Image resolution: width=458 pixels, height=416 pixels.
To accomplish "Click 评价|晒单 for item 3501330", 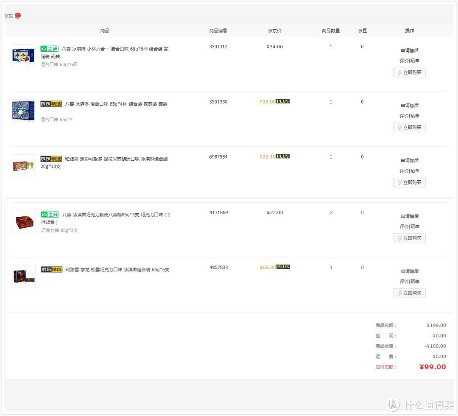I will (x=410, y=115).
